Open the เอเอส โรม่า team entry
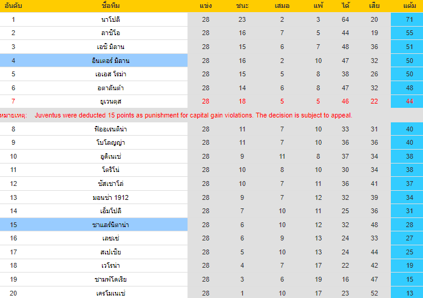 point(110,74)
